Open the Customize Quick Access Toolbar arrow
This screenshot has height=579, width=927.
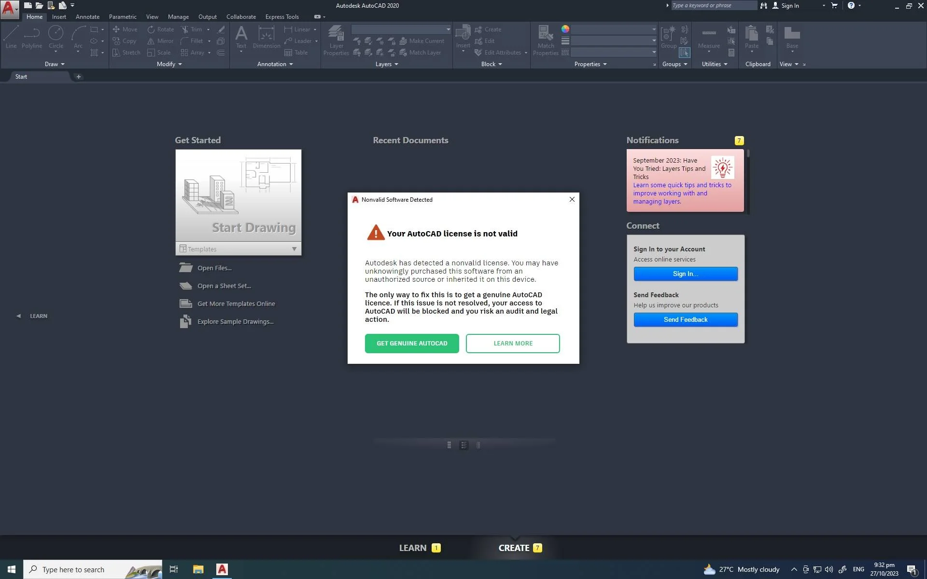point(72,5)
